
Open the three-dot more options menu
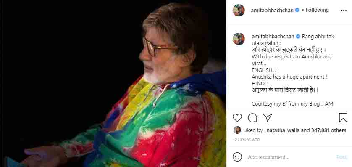click(x=344, y=11)
